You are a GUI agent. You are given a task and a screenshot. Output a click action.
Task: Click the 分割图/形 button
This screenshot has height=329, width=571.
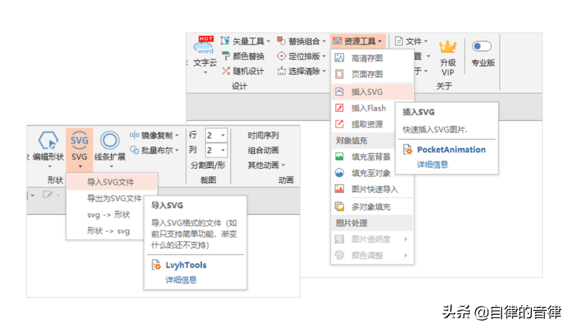coord(208,166)
